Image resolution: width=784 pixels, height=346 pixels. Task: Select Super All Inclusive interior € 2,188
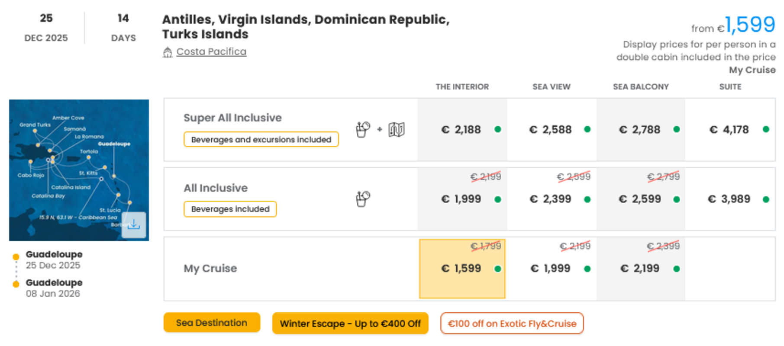coord(462,129)
